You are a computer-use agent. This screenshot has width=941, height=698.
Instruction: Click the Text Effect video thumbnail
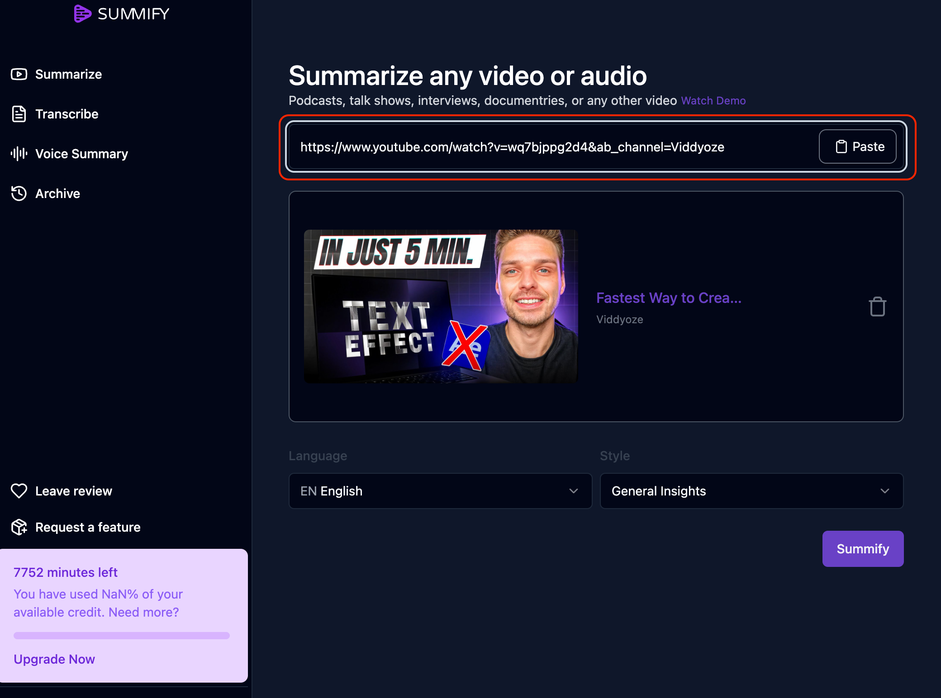[x=441, y=307]
